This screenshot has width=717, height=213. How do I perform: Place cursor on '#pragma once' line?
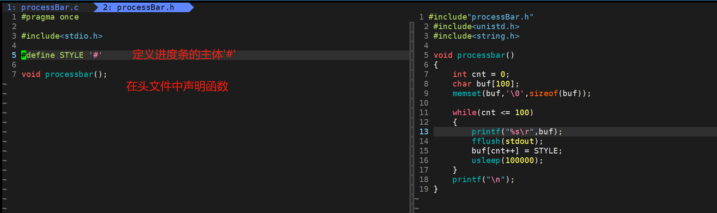point(50,17)
